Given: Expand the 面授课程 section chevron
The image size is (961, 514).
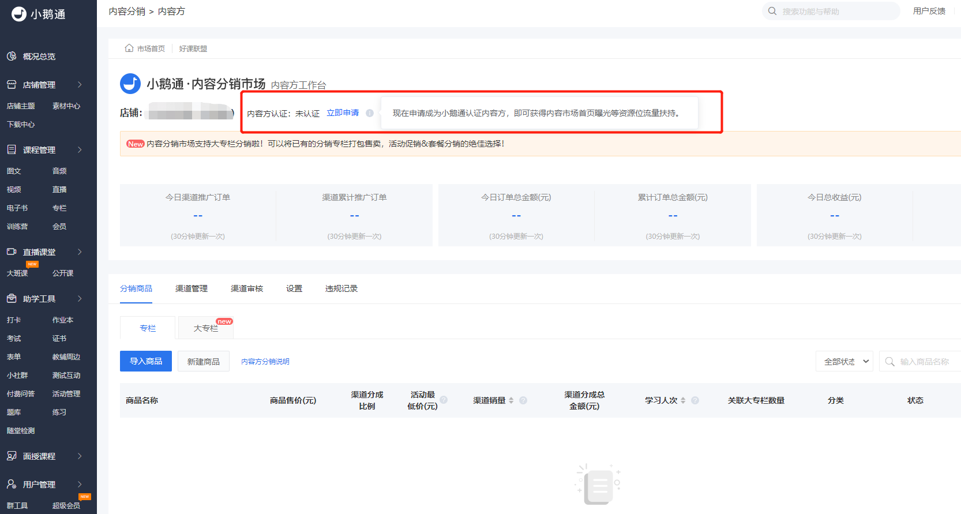Looking at the screenshot, I should (x=80, y=456).
